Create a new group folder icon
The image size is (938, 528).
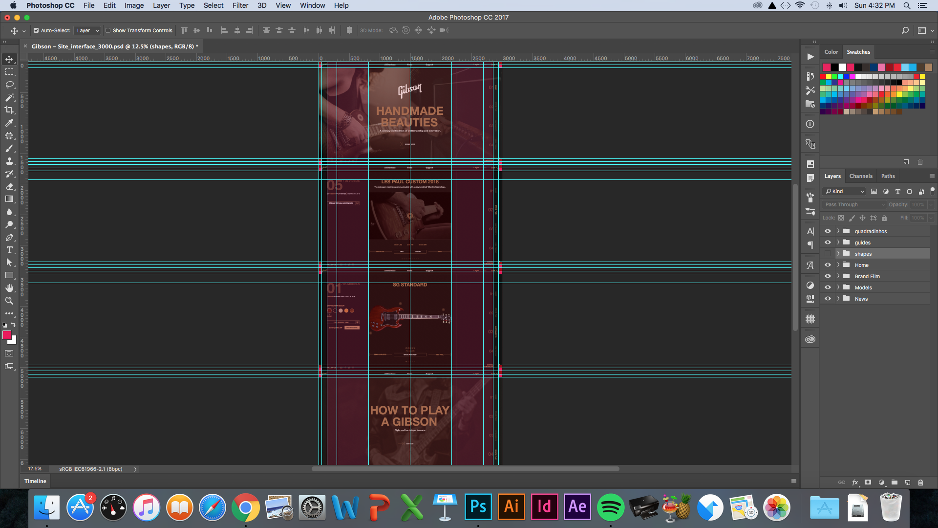[x=895, y=483]
